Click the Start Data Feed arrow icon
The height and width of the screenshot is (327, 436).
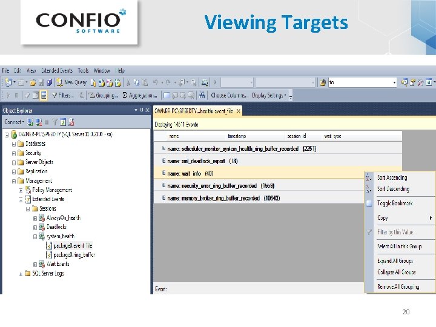pos(8,96)
